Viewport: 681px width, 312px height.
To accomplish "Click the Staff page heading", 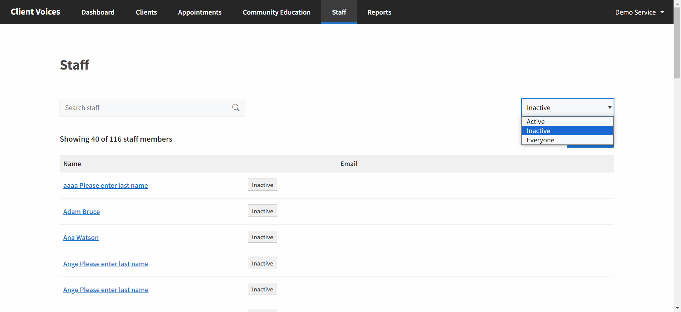I will pos(74,65).
